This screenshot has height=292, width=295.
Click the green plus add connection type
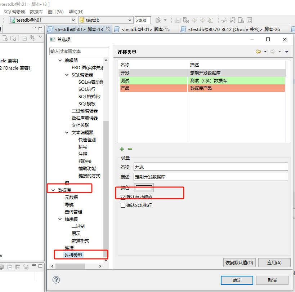[x=122, y=149]
